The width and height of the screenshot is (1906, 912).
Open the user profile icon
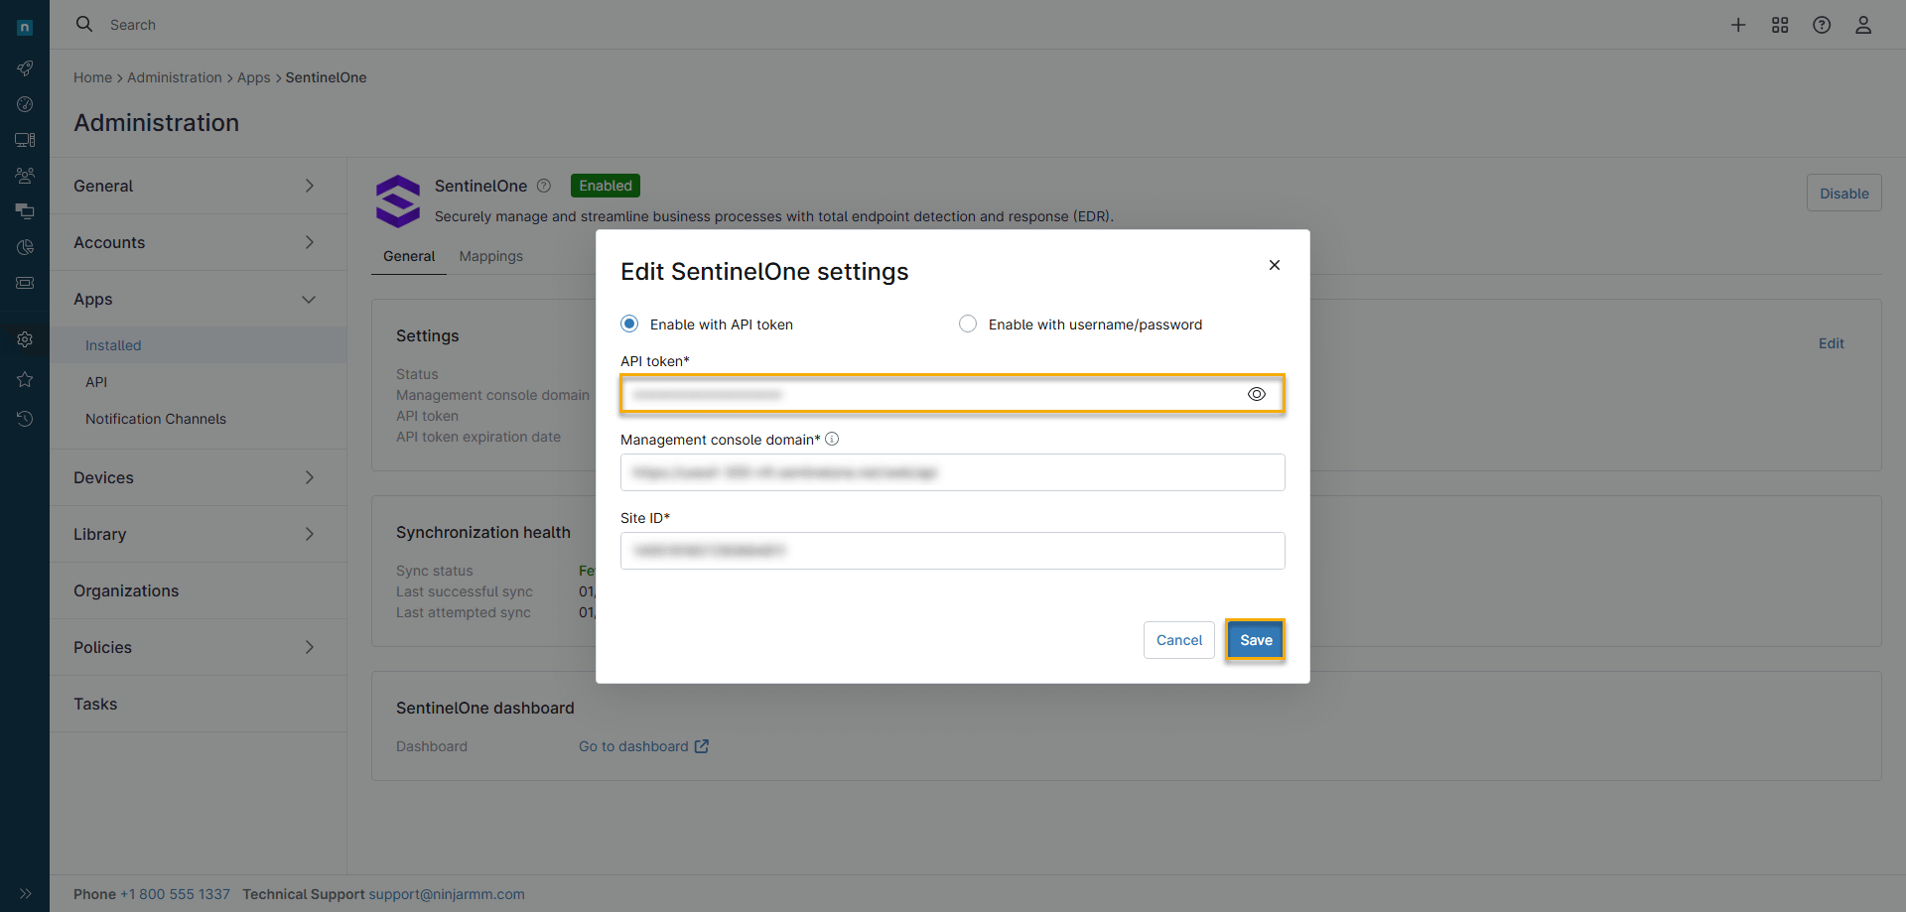pos(1863,25)
